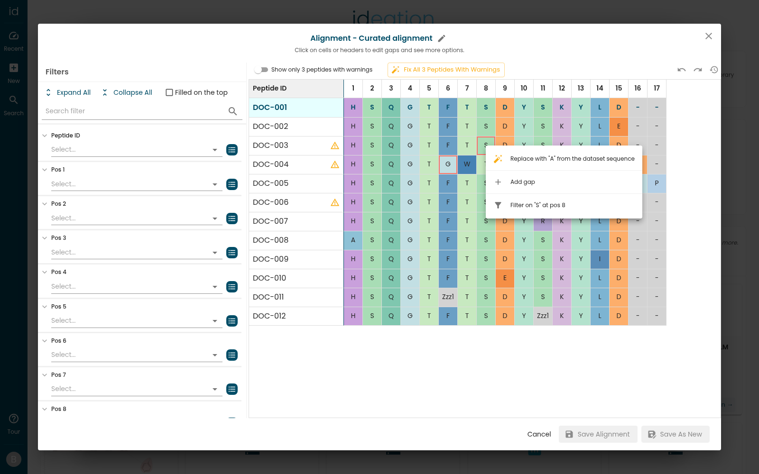Click the Save As New button
This screenshot has width=759, height=474.
coord(676,434)
